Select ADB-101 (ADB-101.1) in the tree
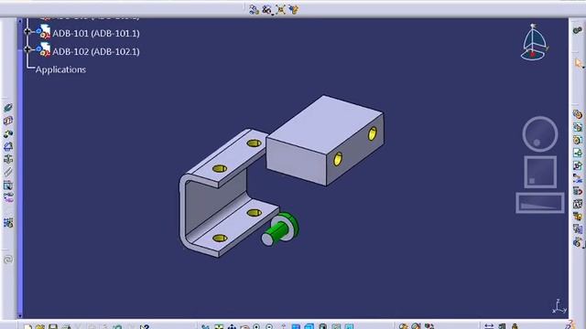The height and width of the screenshot is (329, 586). 96,33
